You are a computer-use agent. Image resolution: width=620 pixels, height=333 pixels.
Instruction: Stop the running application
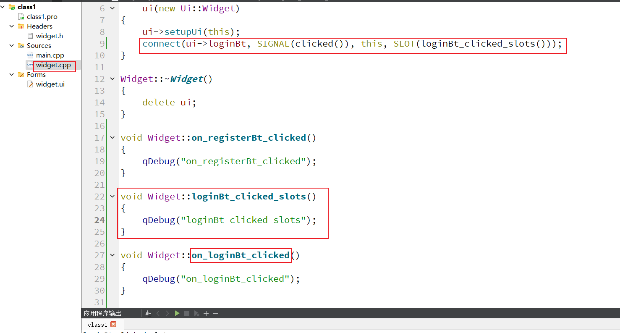187,313
